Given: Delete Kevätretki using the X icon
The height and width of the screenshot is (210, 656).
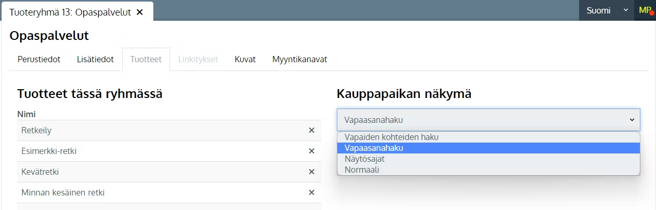Looking at the screenshot, I should point(312,172).
